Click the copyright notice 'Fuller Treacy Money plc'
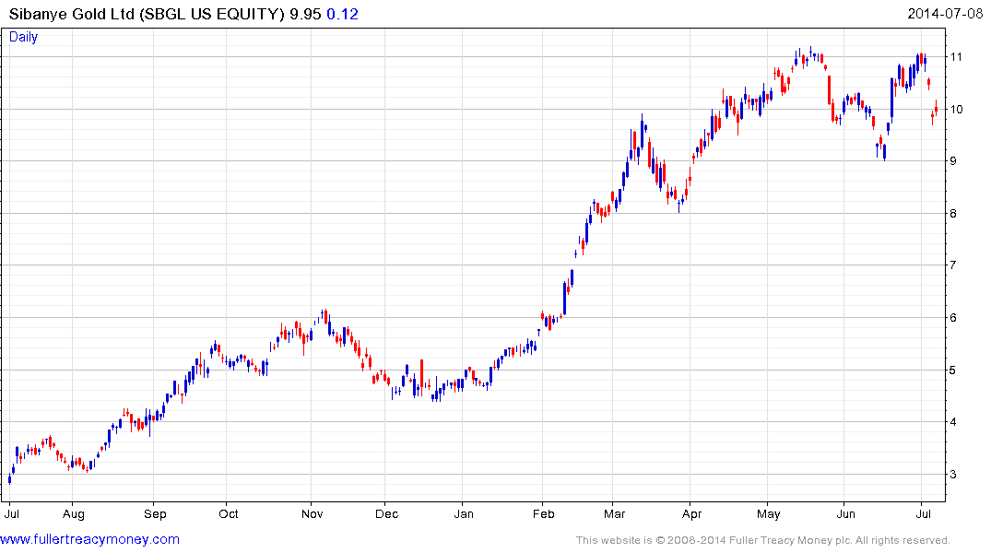This screenshot has height=553, width=991. click(x=789, y=540)
